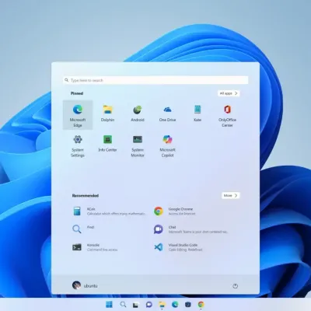Open the Find recommended item
Screen dimensions: 311x311
[x=83, y=229]
